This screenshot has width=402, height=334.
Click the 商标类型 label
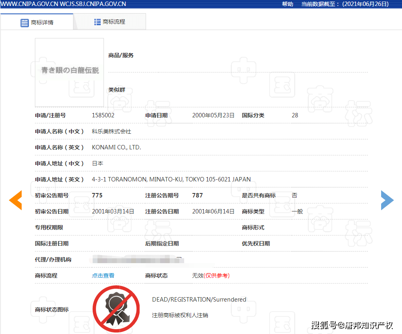point(253,211)
